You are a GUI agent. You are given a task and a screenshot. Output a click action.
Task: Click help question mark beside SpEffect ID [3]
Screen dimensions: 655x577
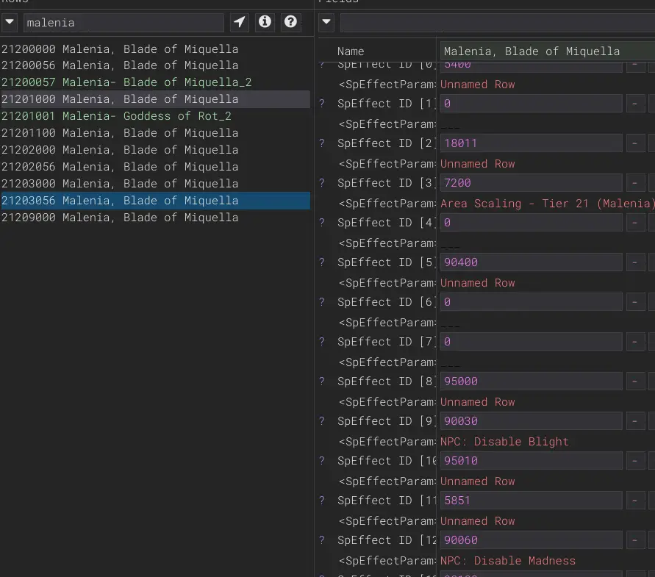322,183
